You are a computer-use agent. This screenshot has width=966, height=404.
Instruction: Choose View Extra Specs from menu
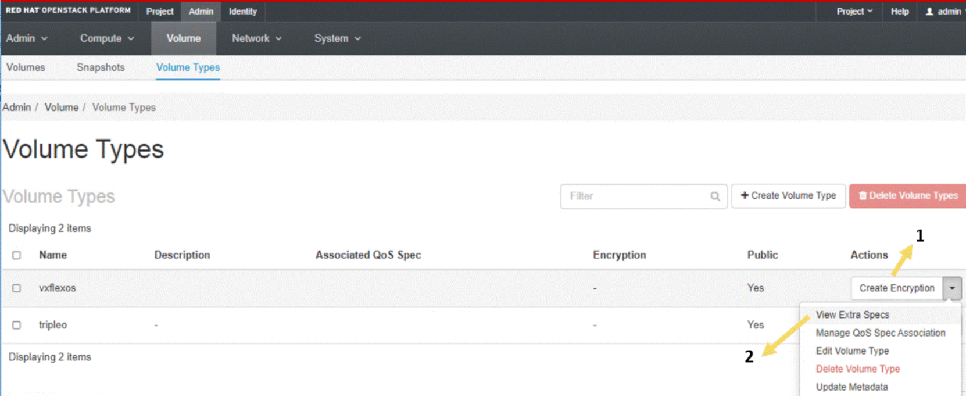tap(852, 315)
